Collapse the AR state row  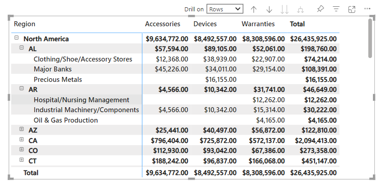[x=21, y=89]
